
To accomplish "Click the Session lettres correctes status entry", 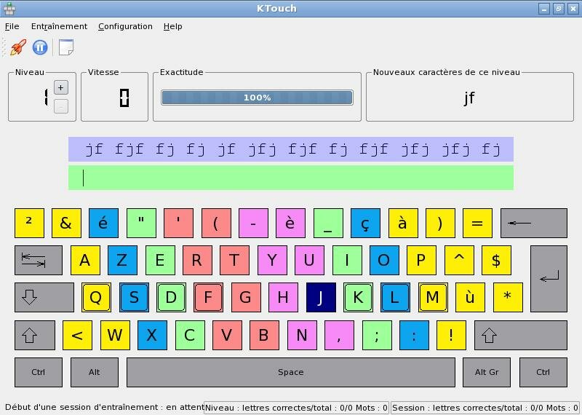I will click(x=485, y=408).
